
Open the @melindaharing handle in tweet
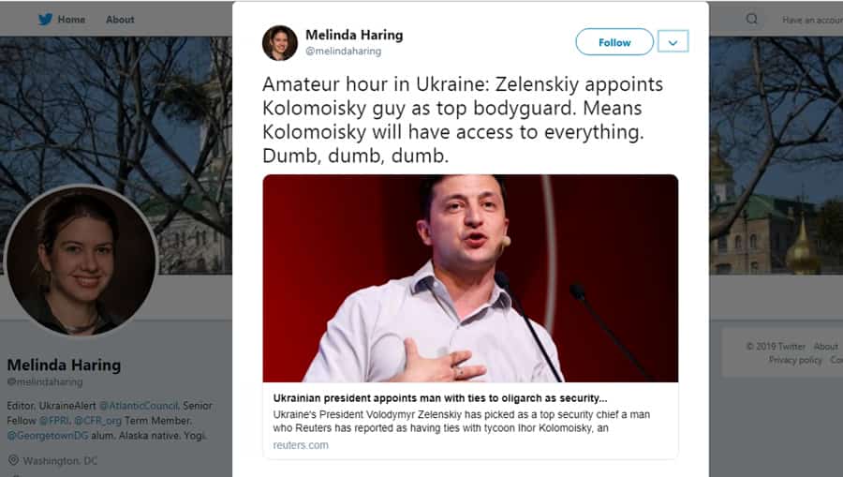point(344,52)
